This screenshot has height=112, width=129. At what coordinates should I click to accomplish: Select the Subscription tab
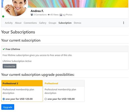coord(65,23)
